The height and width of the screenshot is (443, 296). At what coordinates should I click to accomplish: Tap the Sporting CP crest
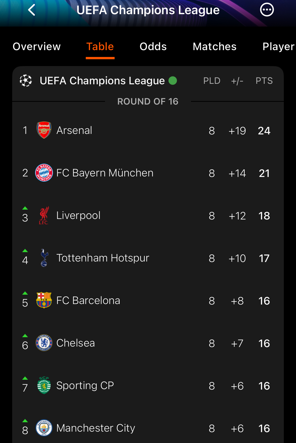pos(44,386)
